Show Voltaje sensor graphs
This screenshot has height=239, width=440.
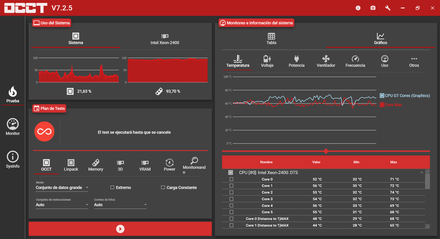[267, 61]
